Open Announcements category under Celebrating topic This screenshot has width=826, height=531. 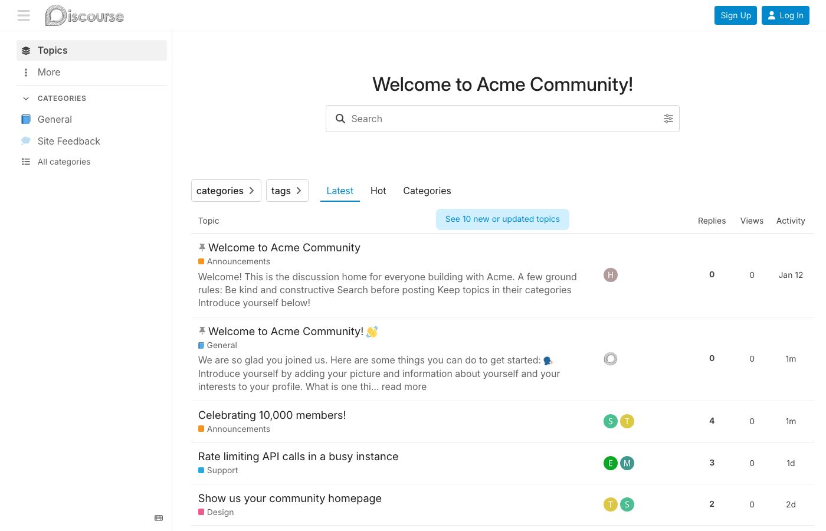[234, 430]
